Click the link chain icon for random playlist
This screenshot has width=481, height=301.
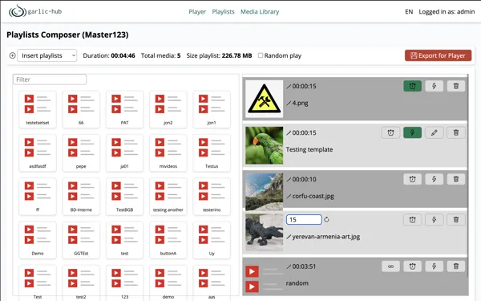(390, 266)
